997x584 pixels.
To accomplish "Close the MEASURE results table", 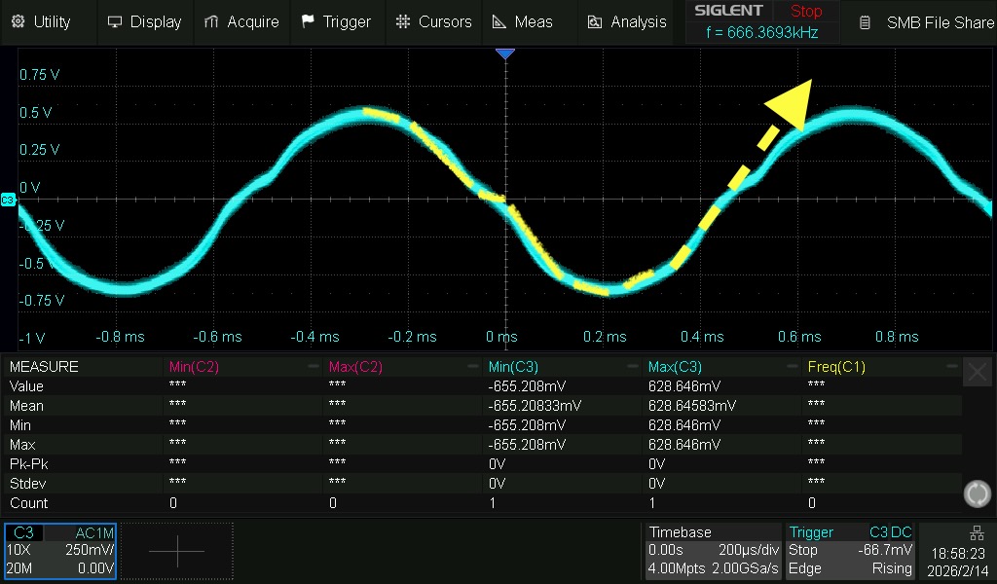I will click(977, 371).
